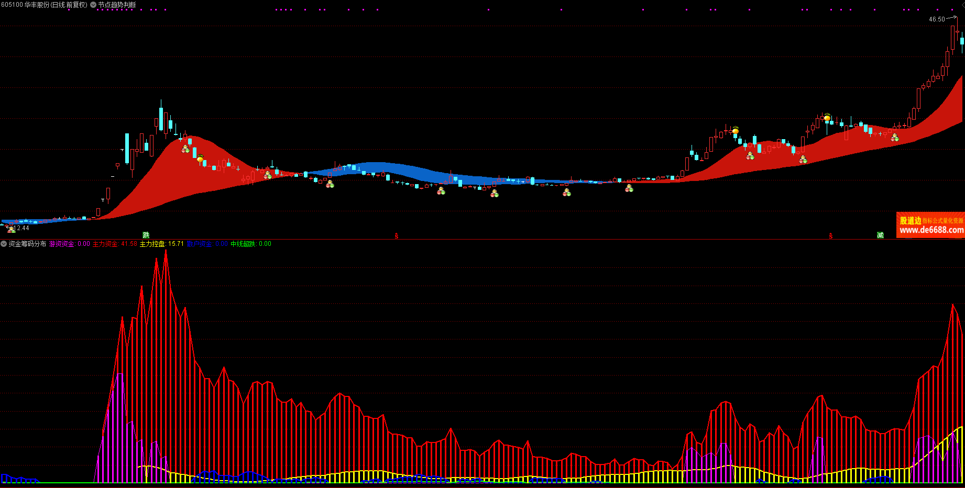Click the rightmost gold coin signal icon

tap(827, 118)
